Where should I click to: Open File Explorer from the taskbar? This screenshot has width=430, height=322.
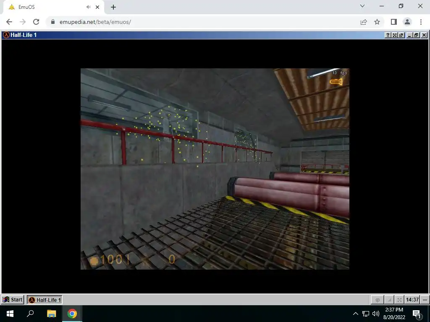point(51,314)
